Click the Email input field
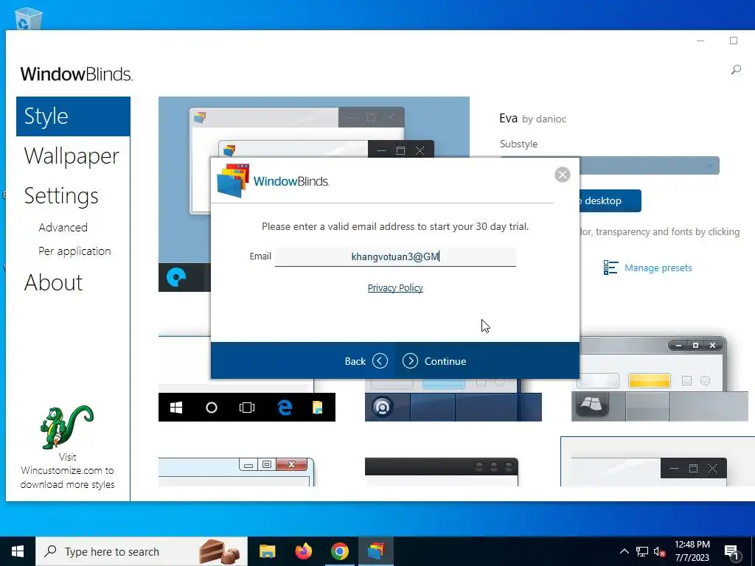This screenshot has height=566, width=755. [395, 256]
